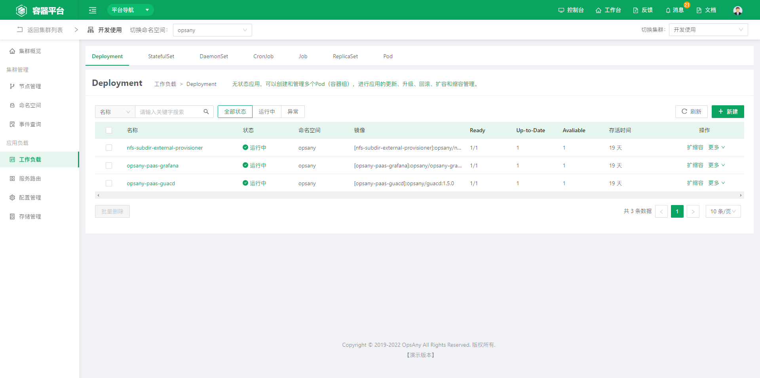The image size is (760, 378).
Task: Open the opsany-paas-guacd deployment link
Action: (x=151, y=183)
